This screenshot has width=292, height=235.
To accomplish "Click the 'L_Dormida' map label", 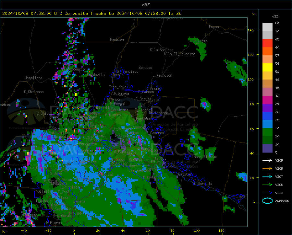I will [202, 184].
